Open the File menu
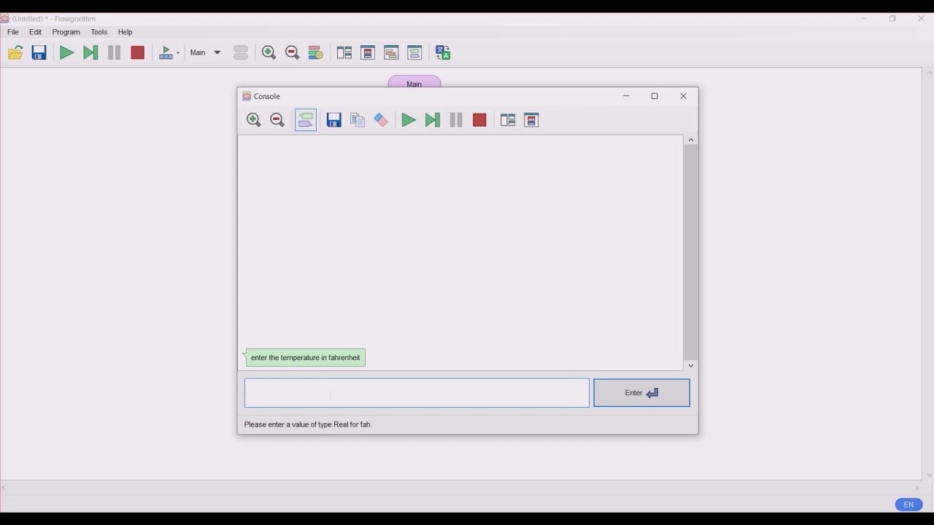The height and width of the screenshot is (525, 934). point(13,32)
